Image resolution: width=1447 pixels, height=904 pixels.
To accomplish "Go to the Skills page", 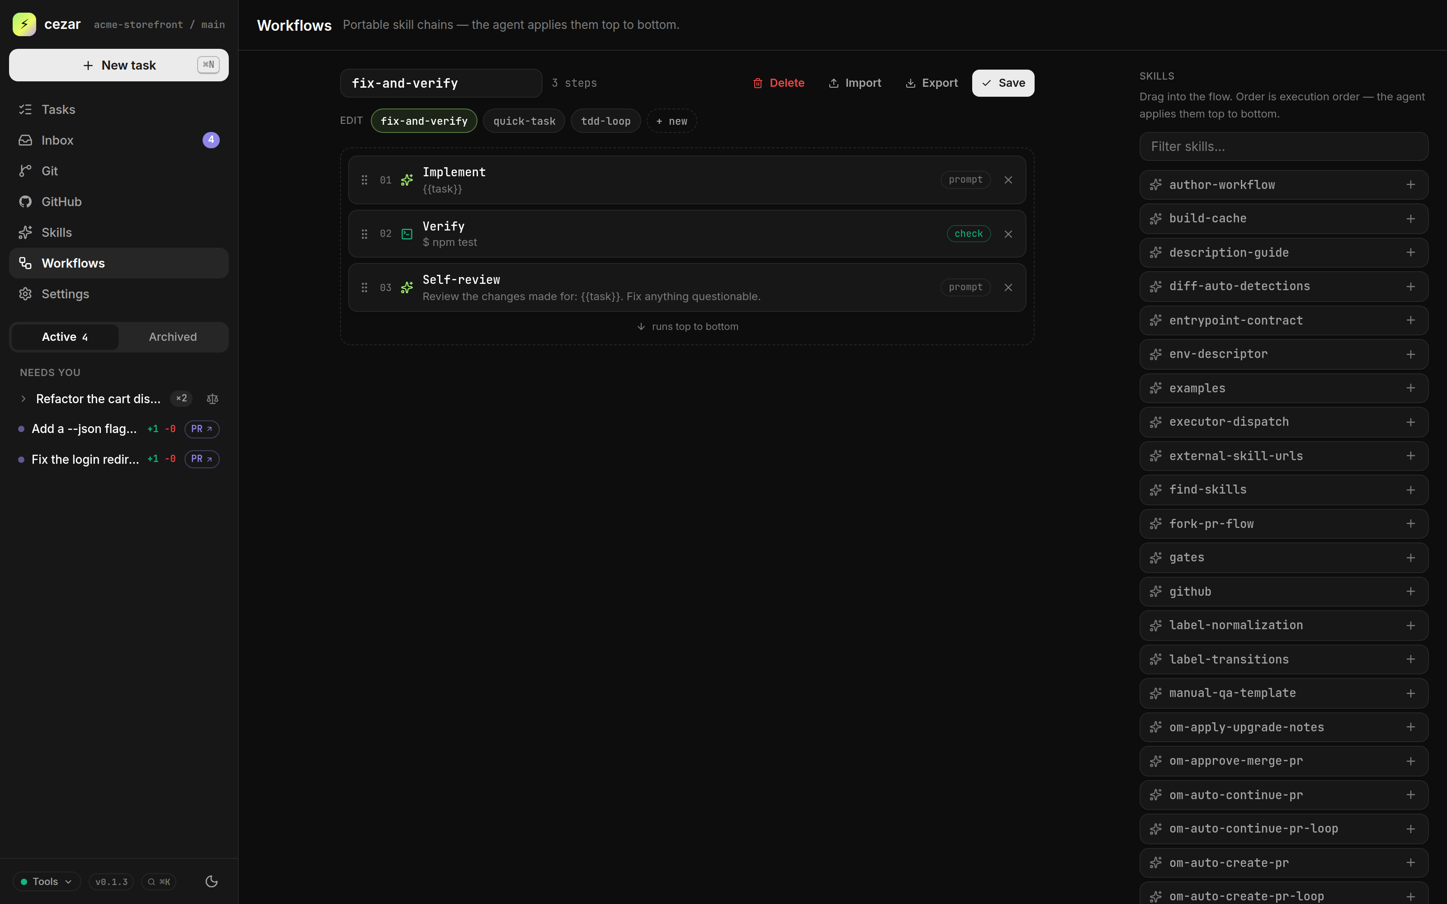I will (118, 233).
